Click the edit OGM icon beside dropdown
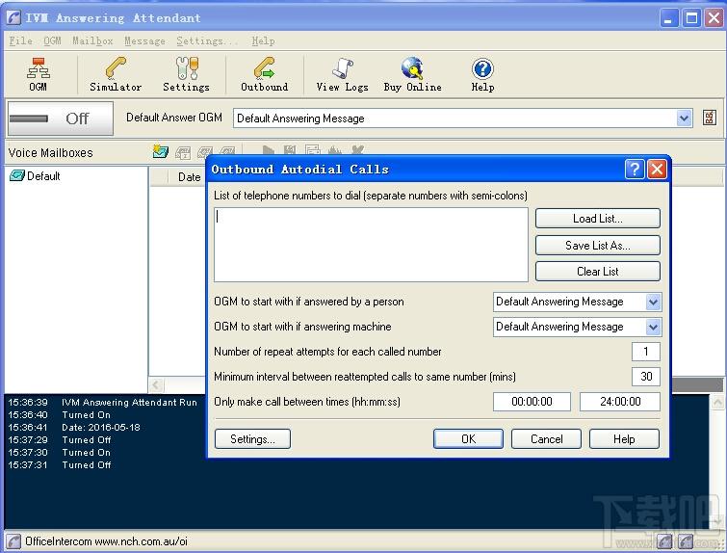Screen dimensions: 727x553 [709, 118]
